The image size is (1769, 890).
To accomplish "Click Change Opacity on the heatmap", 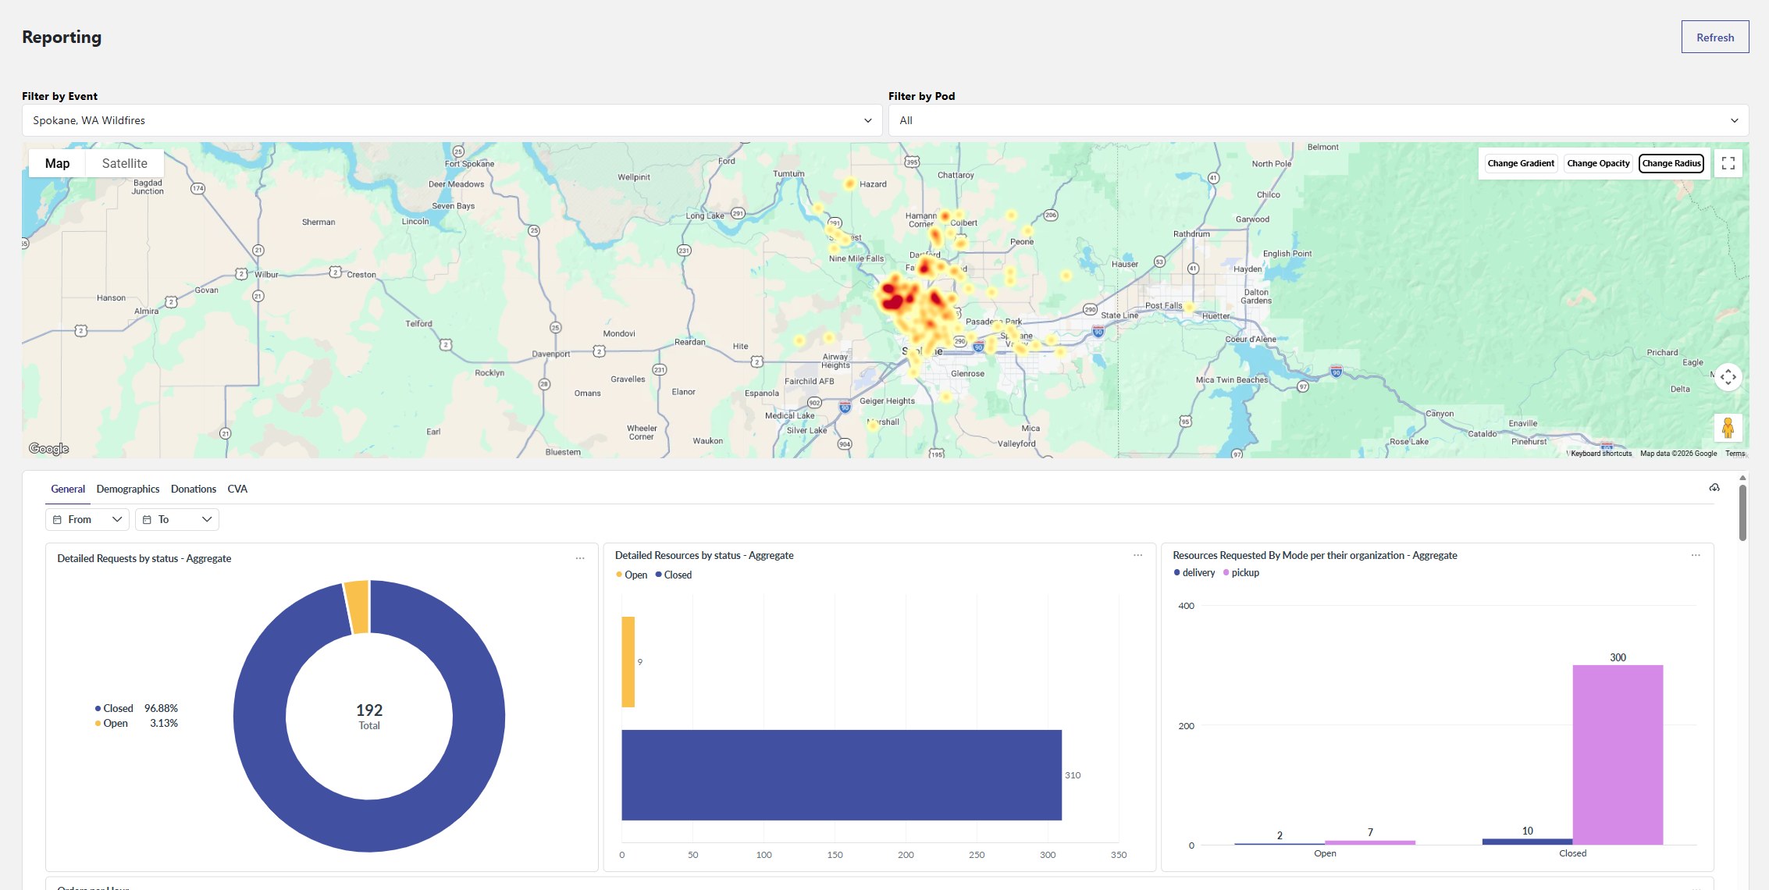I will click(1598, 163).
